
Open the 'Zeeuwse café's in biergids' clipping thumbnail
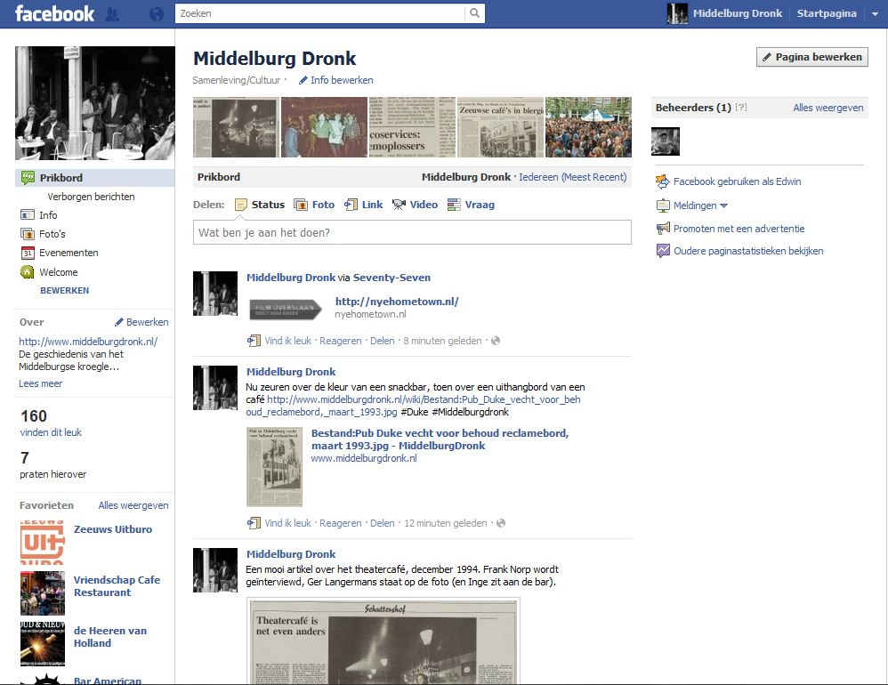(500, 127)
